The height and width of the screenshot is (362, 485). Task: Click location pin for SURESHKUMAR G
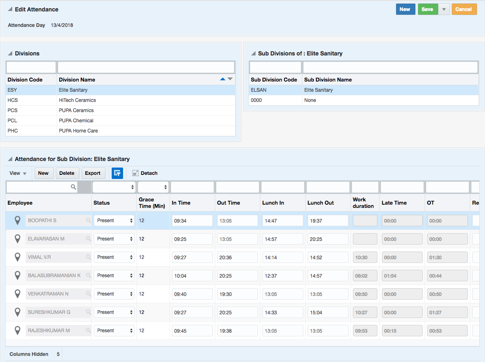(x=18, y=312)
